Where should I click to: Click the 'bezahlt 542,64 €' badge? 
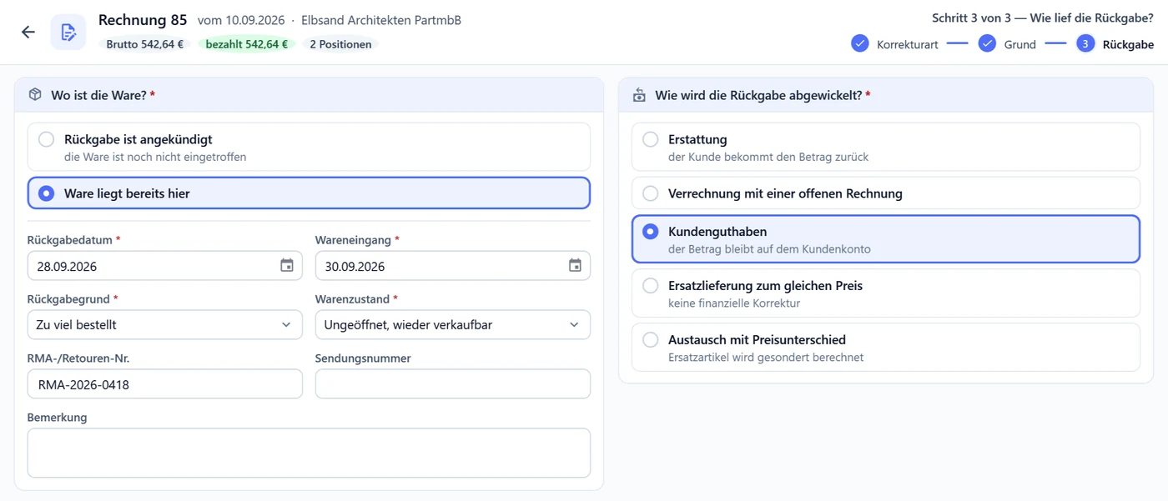[247, 44]
